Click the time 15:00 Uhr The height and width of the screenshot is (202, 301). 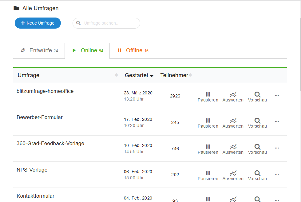[x=134, y=178]
